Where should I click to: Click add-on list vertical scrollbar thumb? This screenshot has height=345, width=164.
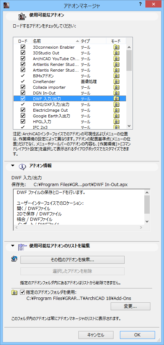coord(129,60)
